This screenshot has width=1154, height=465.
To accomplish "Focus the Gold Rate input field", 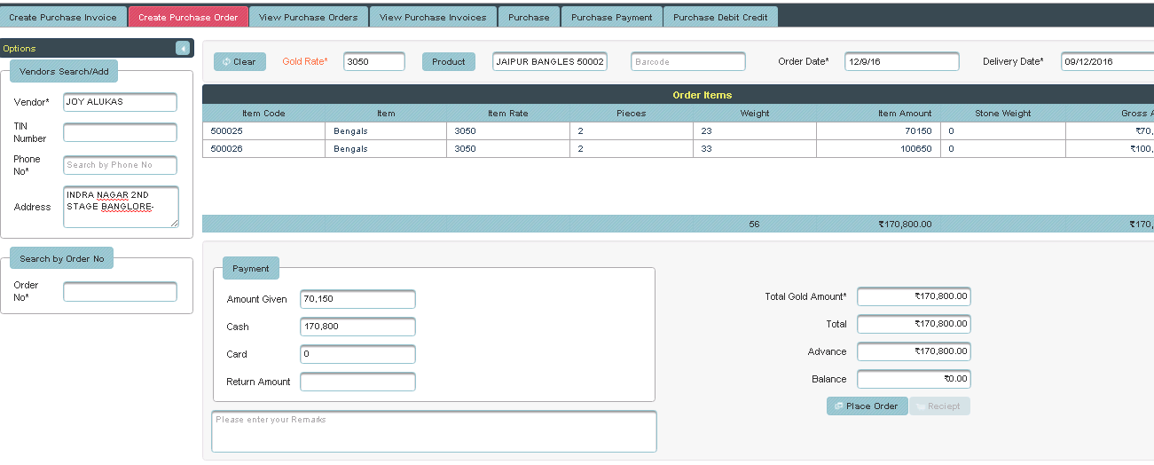I will 373,62.
